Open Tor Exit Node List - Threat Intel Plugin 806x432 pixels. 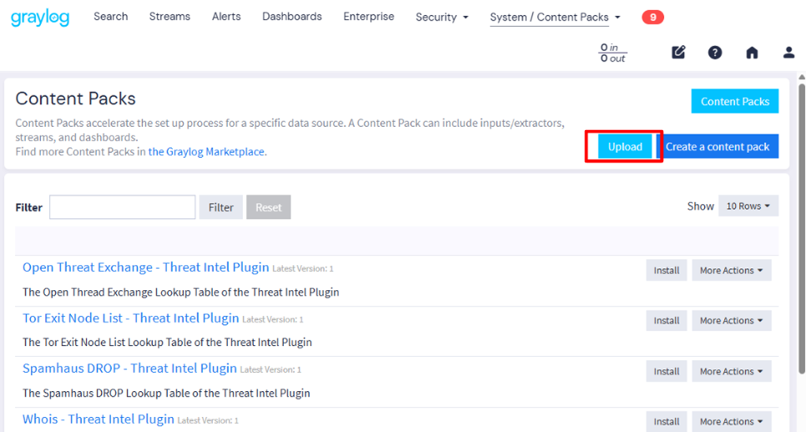click(x=131, y=318)
